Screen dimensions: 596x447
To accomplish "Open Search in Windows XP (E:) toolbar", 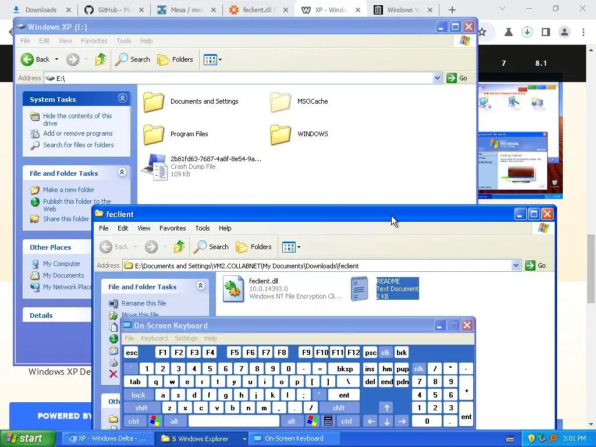I will (132, 59).
